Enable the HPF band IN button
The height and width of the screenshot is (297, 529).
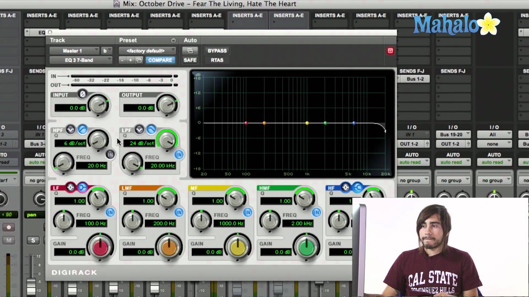(110, 154)
